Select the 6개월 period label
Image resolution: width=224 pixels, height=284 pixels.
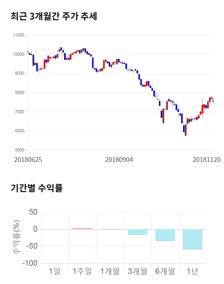[x=165, y=271]
